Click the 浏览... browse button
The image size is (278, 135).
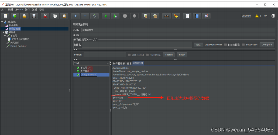pyautogui.click(x=198, y=45)
